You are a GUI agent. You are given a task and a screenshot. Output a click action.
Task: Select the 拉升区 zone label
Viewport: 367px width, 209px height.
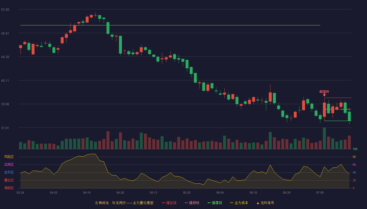pyautogui.click(x=9, y=172)
